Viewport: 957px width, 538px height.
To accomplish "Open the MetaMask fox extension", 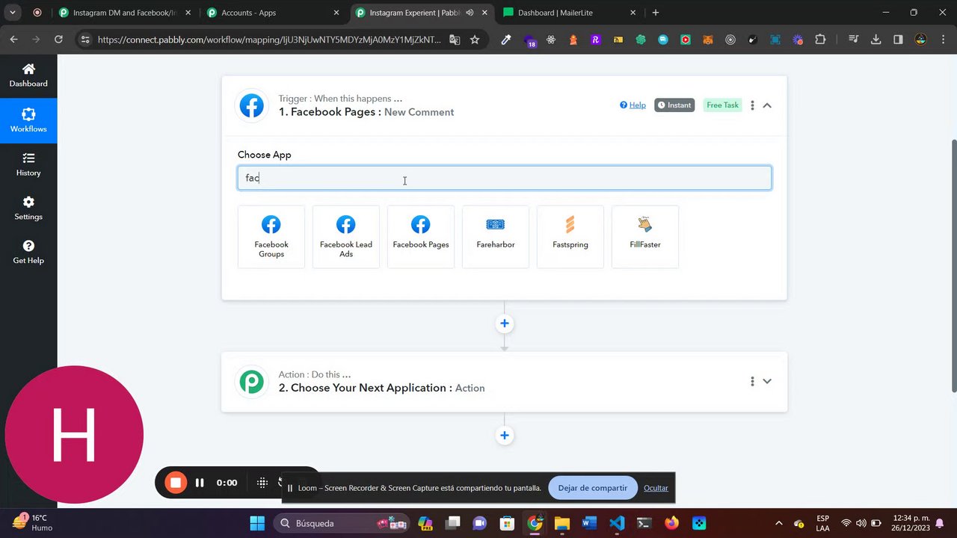I will pos(708,40).
